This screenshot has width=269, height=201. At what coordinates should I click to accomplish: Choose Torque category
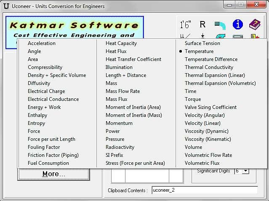tap(193, 99)
